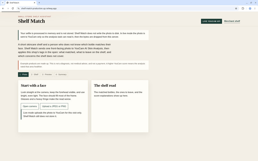Open the Chrome profile avatar
This screenshot has width=258, height=161.
(x=250, y=8)
